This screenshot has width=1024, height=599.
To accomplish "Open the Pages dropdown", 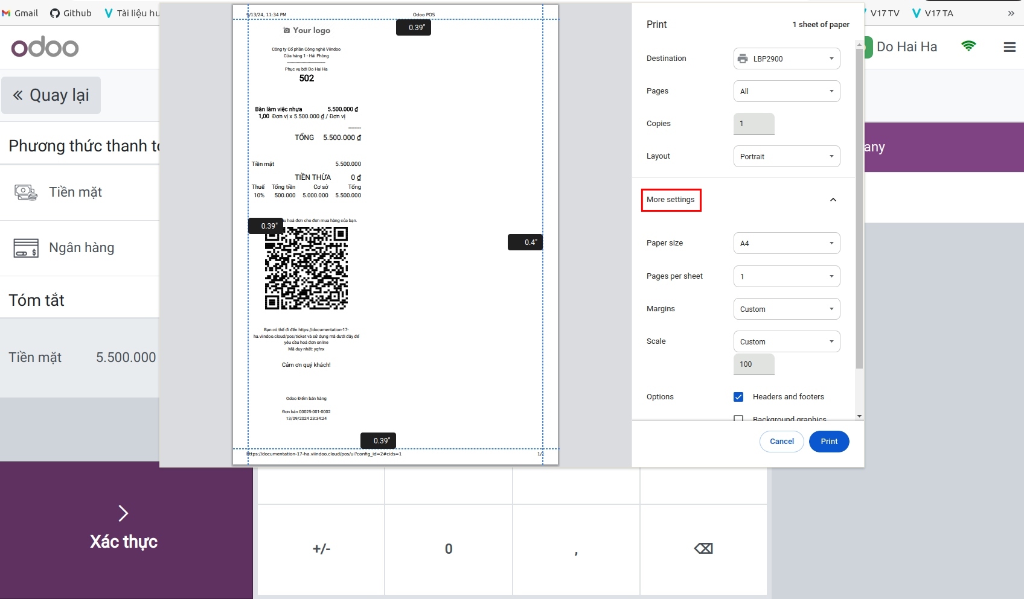I will pos(787,91).
